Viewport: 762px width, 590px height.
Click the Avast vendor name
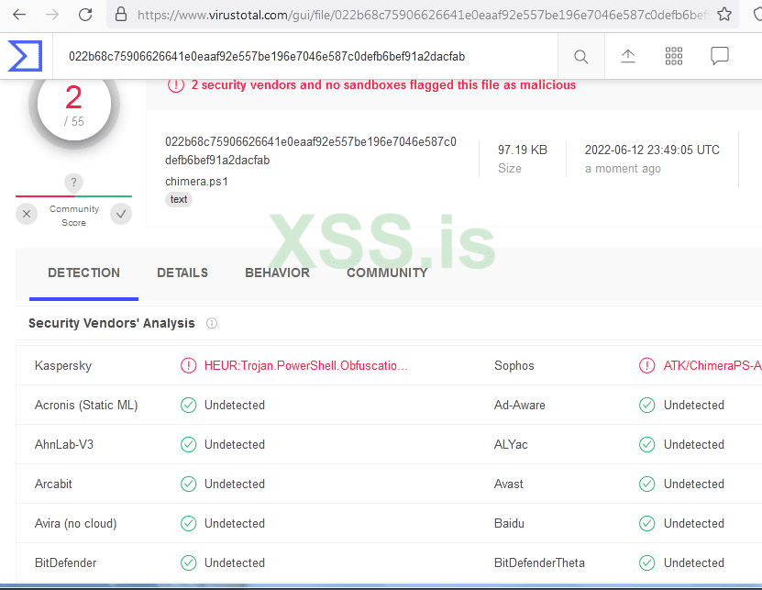(x=509, y=484)
